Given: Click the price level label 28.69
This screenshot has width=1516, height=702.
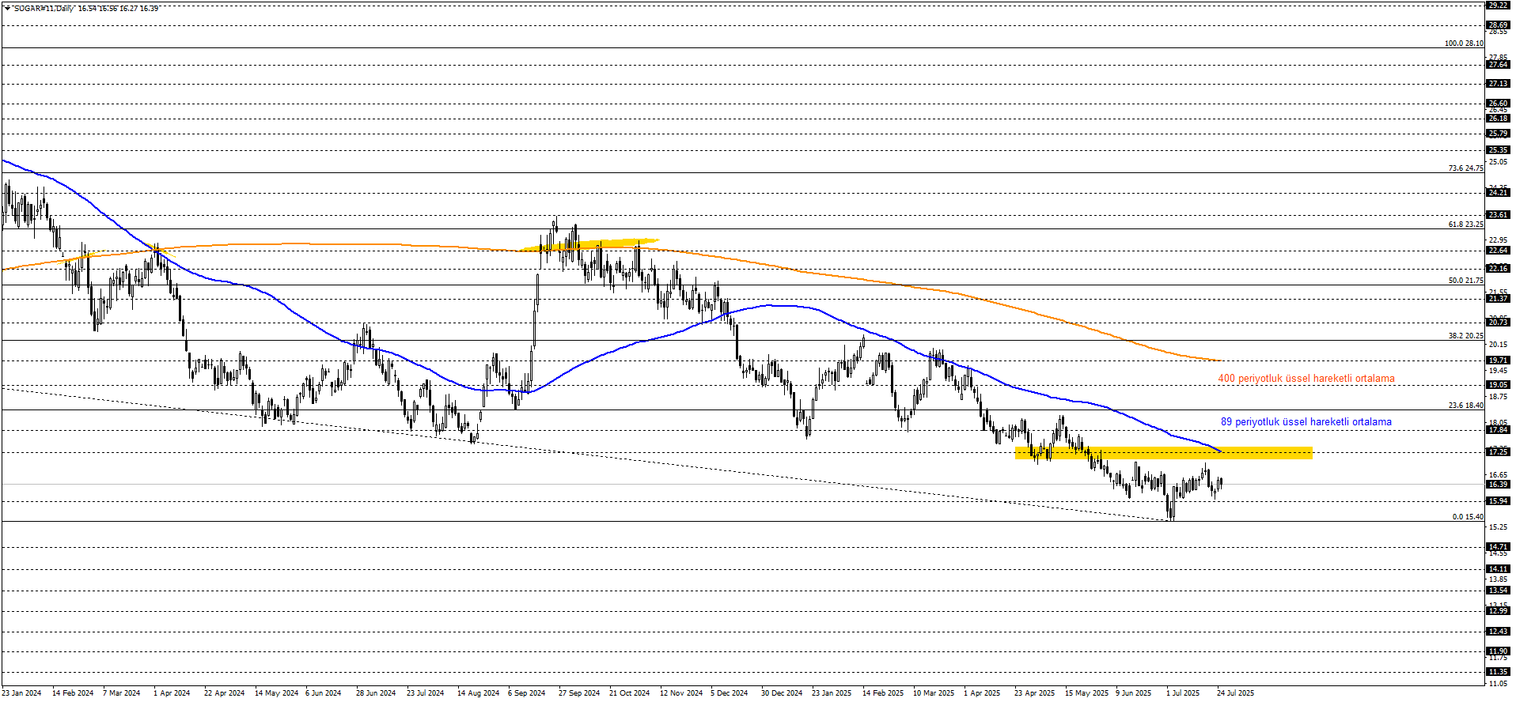Looking at the screenshot, I should click(x=1498, y=25).
